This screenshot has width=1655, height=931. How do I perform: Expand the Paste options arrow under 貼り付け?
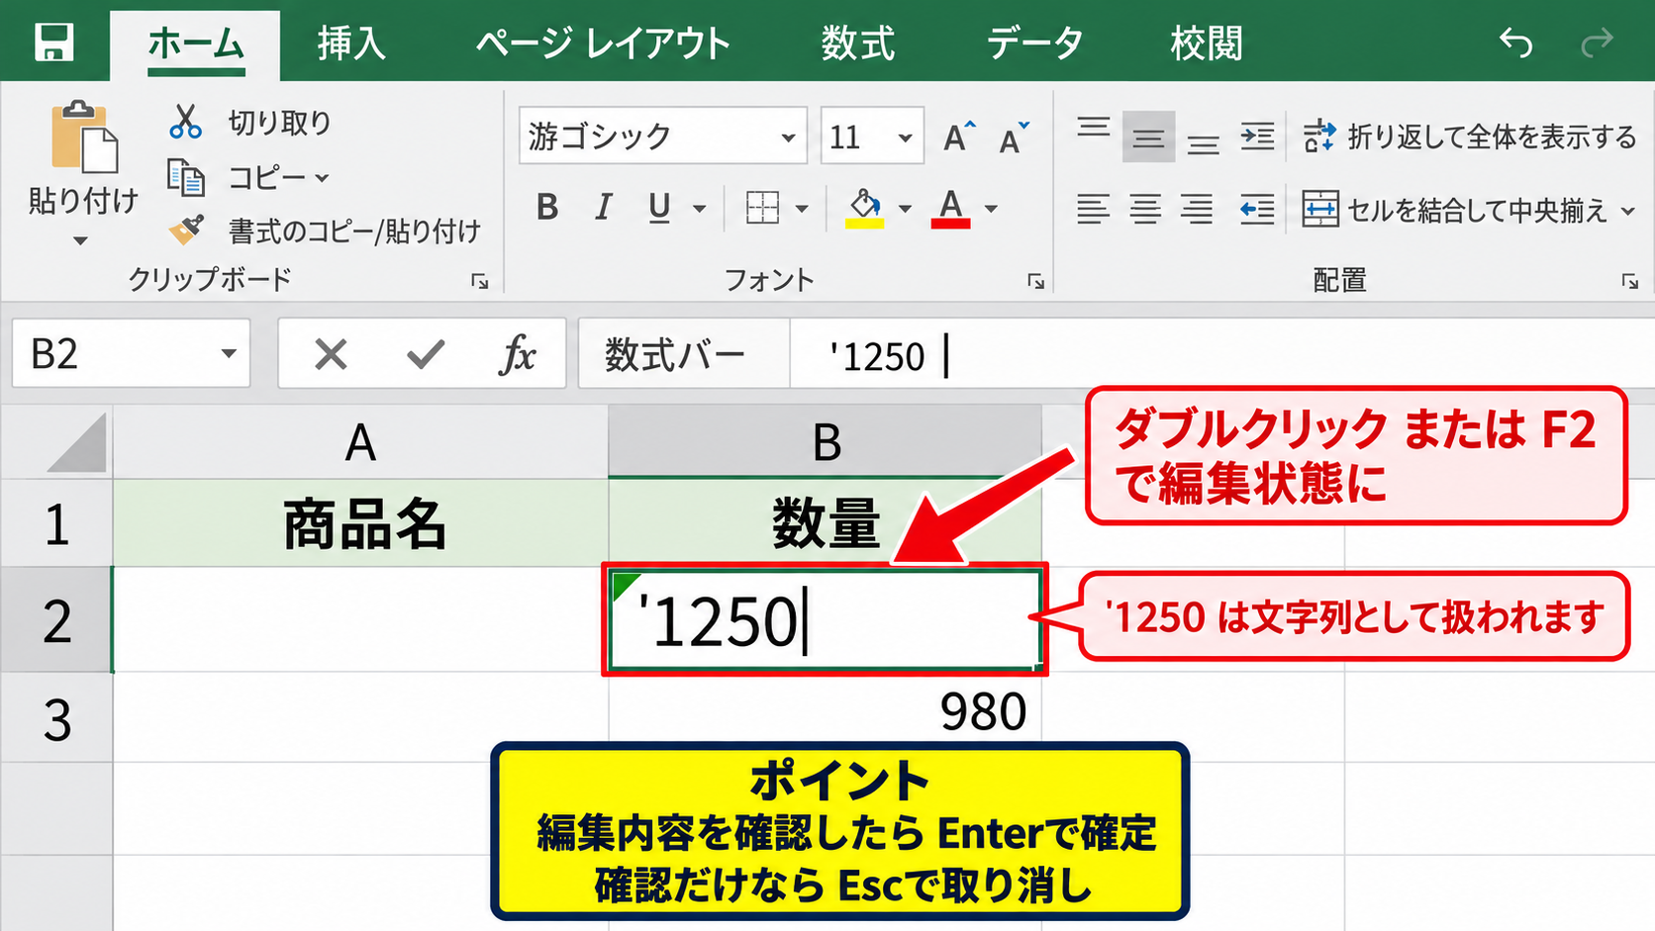pos(81,240)
